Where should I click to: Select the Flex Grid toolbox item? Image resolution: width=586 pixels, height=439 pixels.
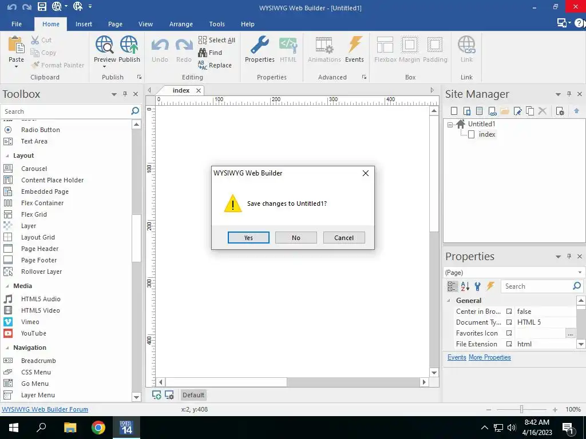pyautogui.click(x=34, y=215)
